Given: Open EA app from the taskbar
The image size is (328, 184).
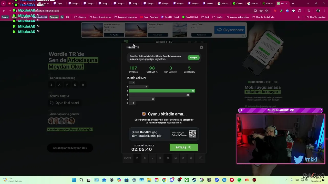Looking at the screenshot, I should (217, 180).
